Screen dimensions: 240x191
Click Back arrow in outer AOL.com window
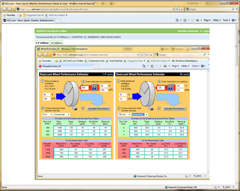(x=4, y=9)
